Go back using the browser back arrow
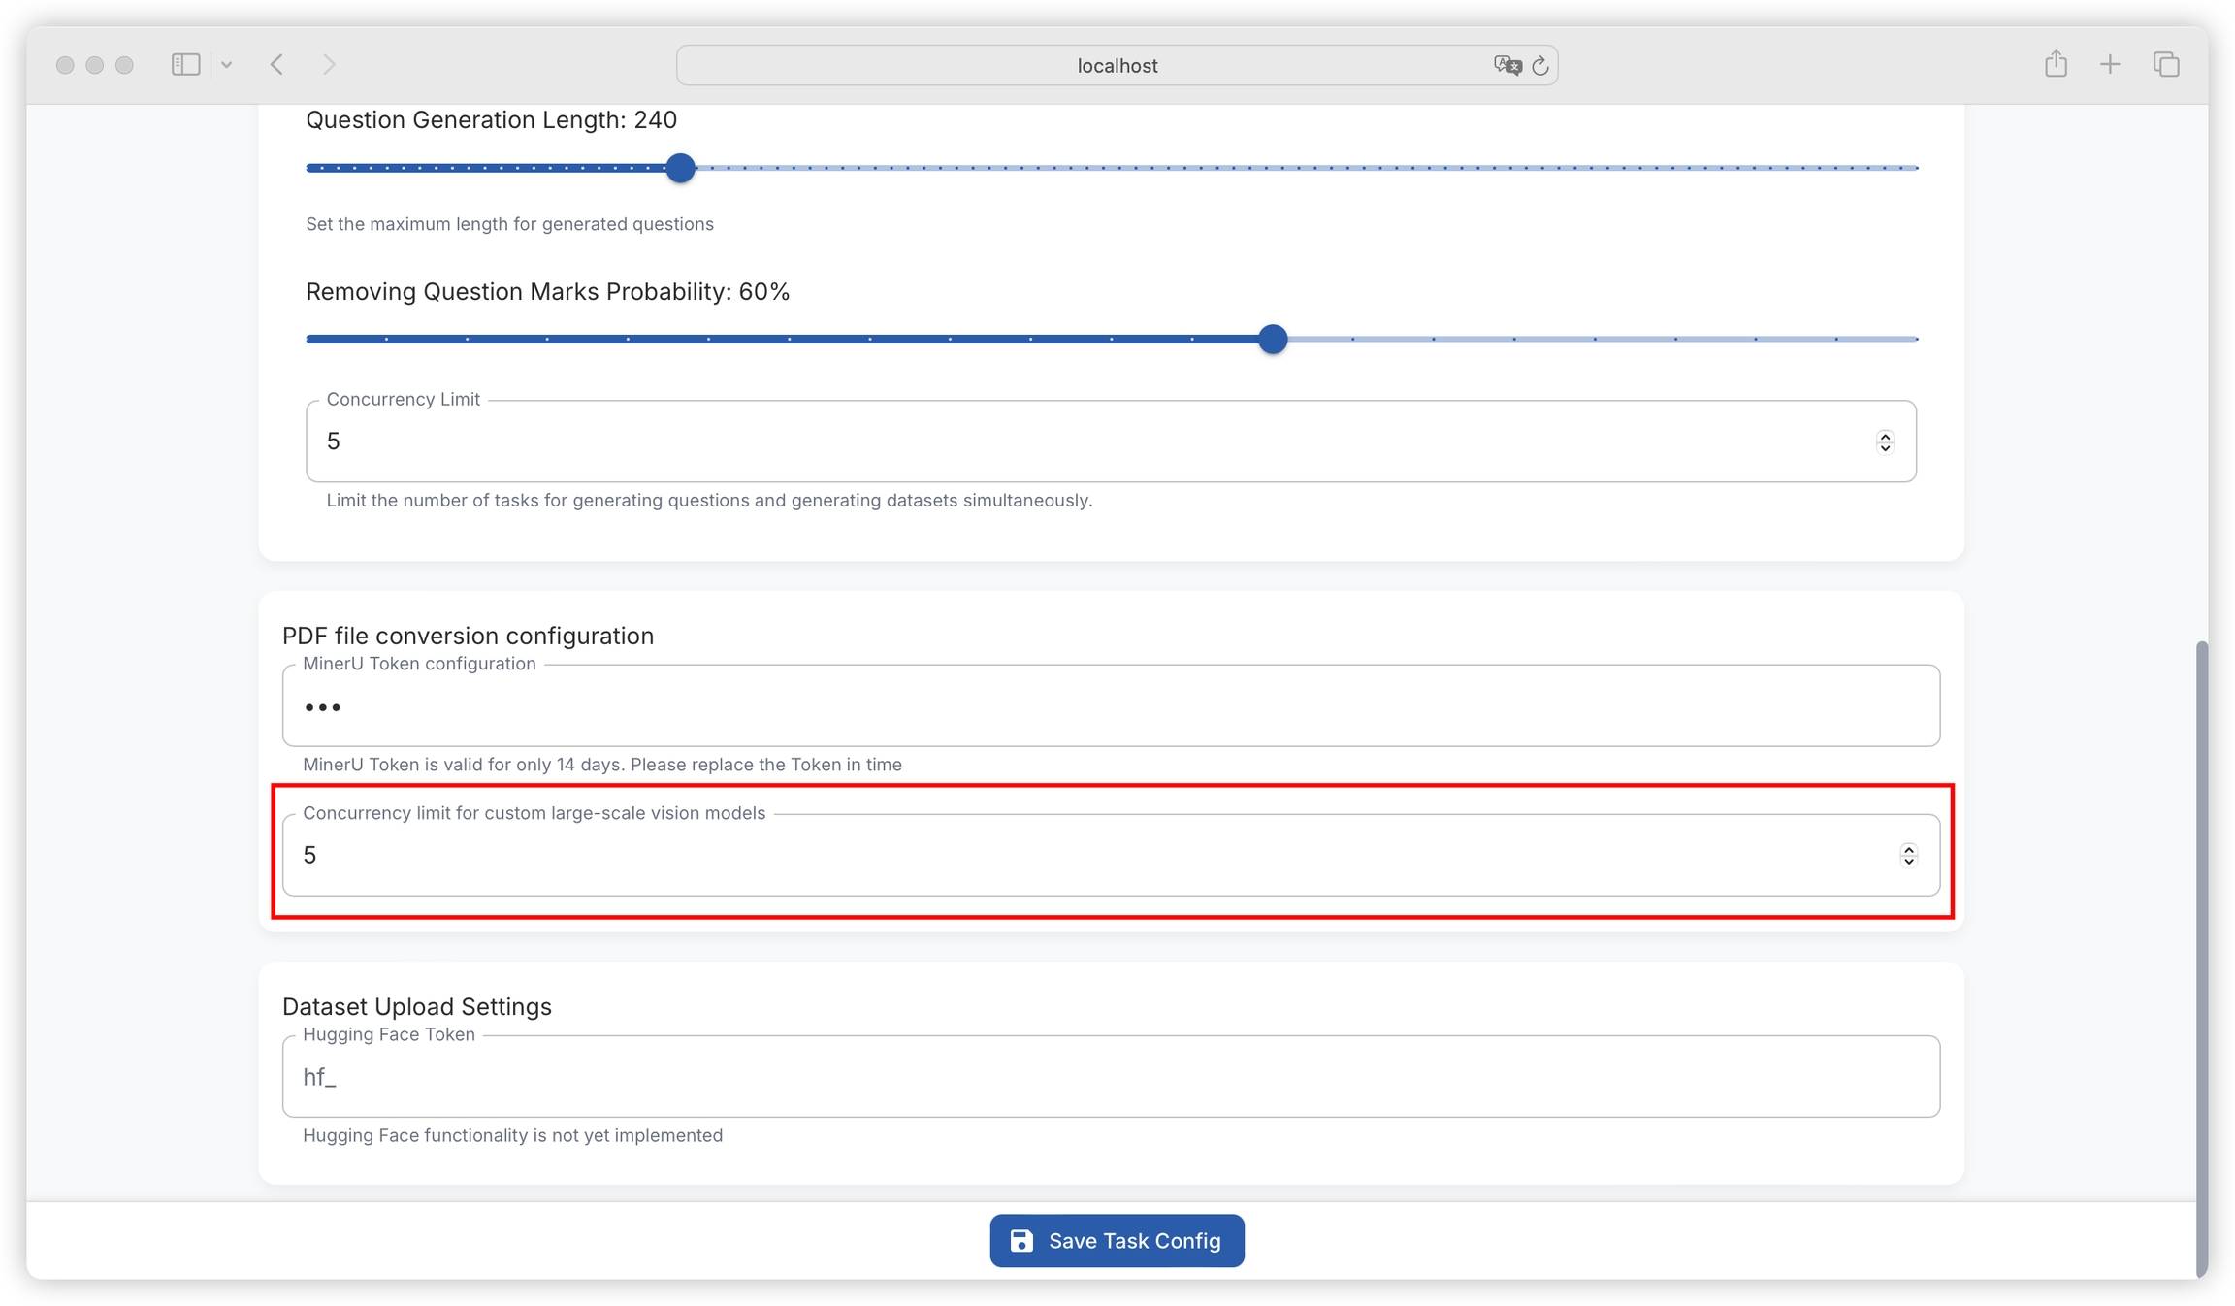Viewport: 2235px width, 1306px height. point(277,65)
